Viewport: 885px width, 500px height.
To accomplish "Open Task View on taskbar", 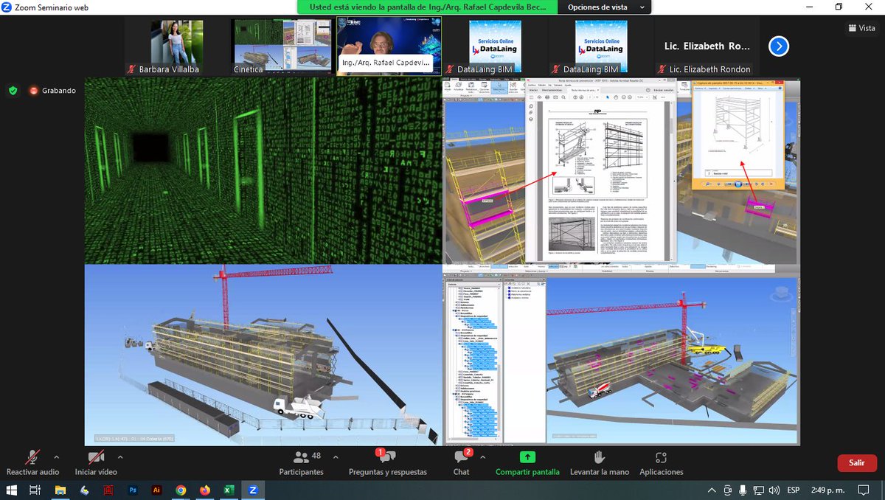I will pyautogui.click(x=35, y=490).
